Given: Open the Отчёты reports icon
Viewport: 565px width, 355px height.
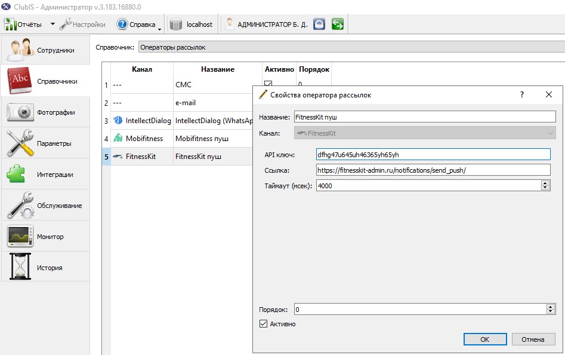Looking at the screenshot, I should (10, 24).
